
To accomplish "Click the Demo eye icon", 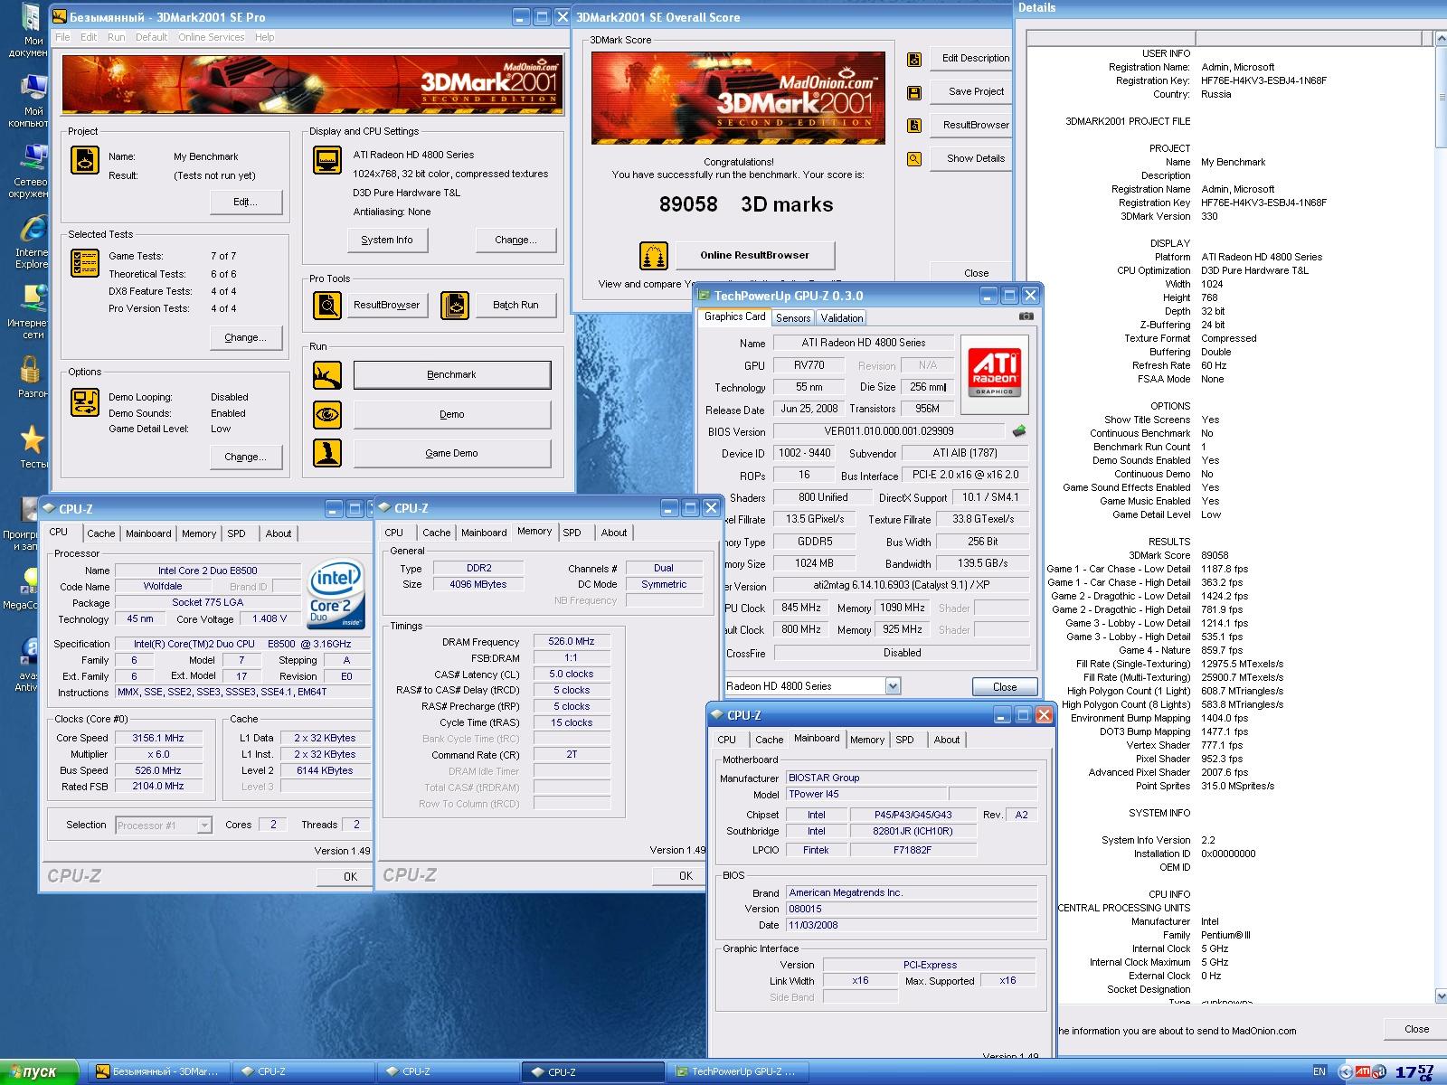I will pos(327,414).
